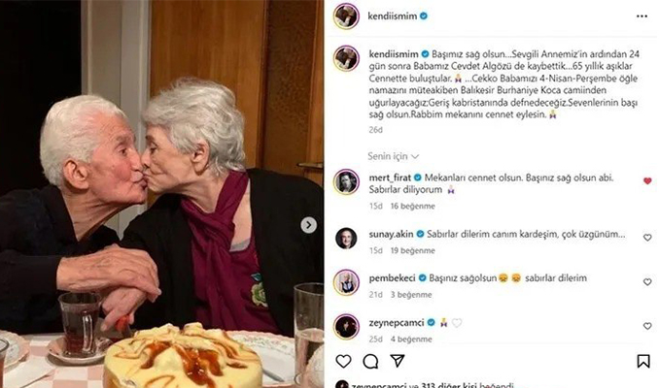The height and width of the screenshot is (388, 659).
Task: Unlike mert_firat's comment via the red heart
Action: click(x=647, y=180)
